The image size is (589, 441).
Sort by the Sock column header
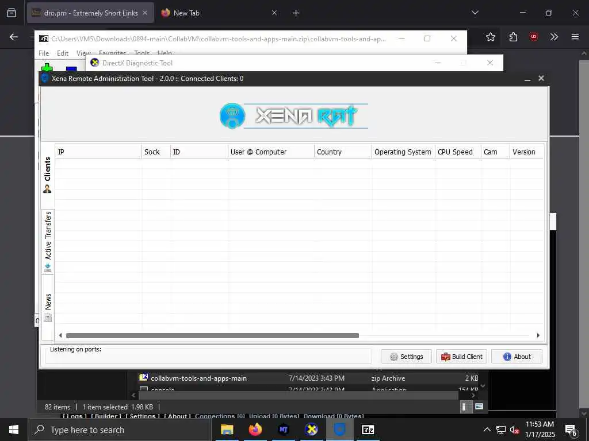156,152
